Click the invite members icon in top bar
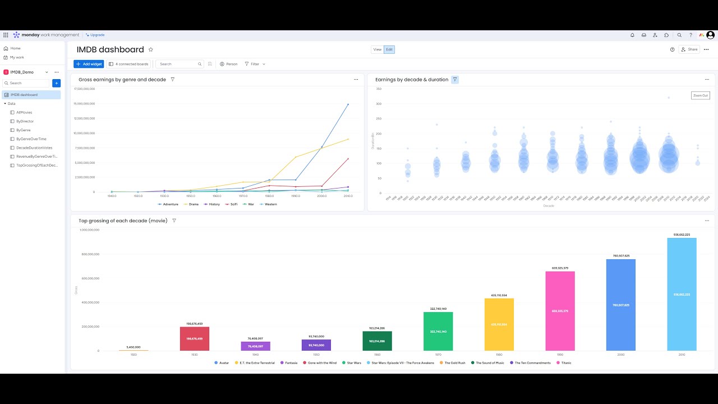The image size is (718, 404). pyautogui.click(x=655, y=35)
